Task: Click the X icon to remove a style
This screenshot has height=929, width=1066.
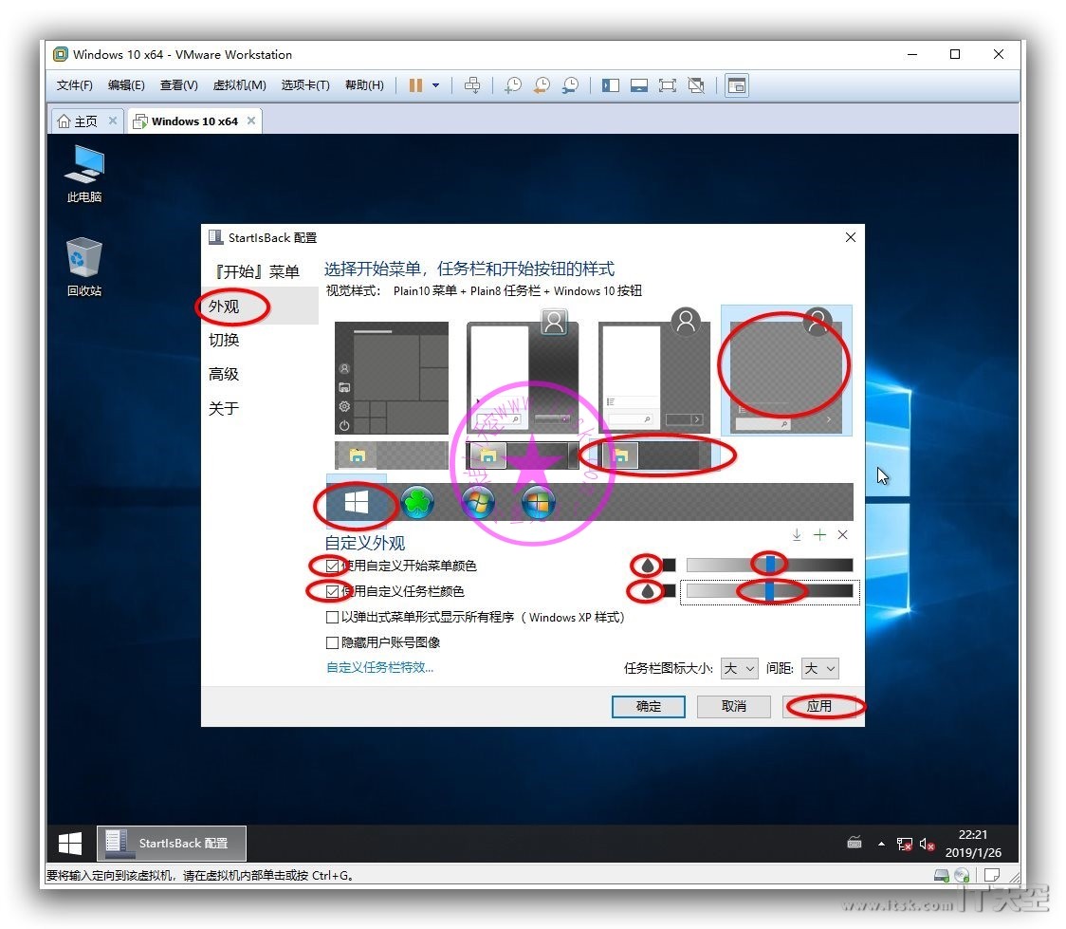Action: pyautogui.click(x=843, y=535)
